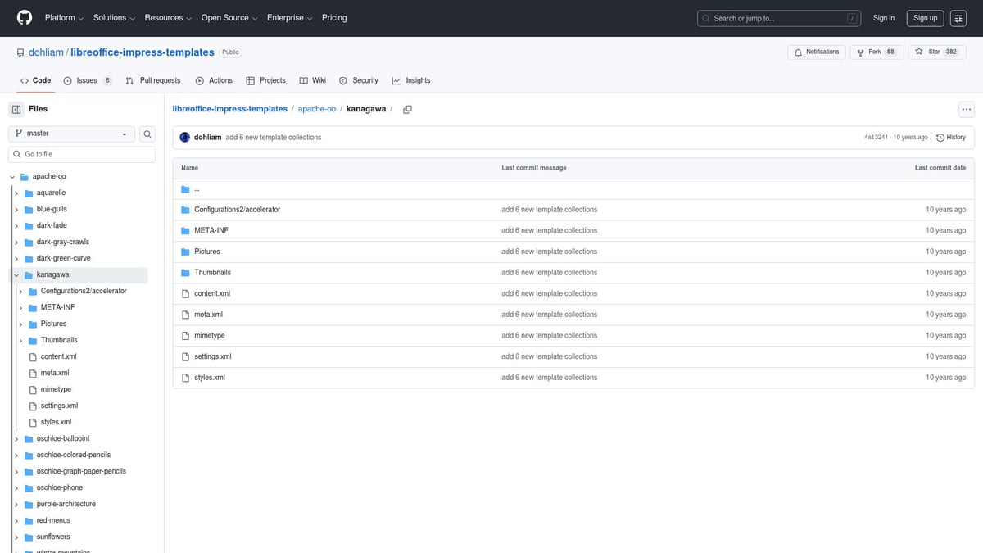Viewport: 983px width, 553px height.
Task: Open the three-dots more options button
Action: [967, 109]
